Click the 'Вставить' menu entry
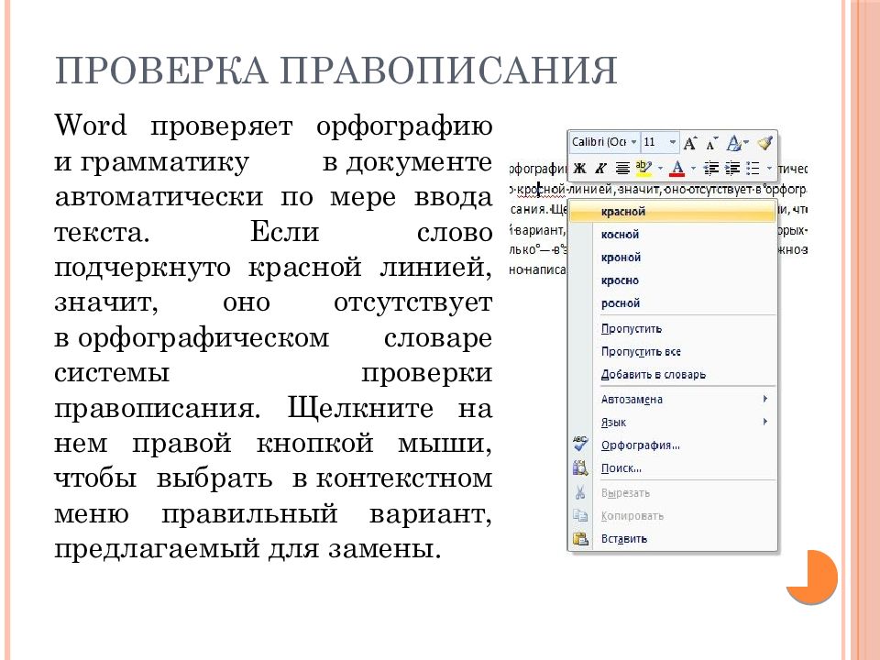This screenshot has height=660, width=880. click(x=672, y=539)
